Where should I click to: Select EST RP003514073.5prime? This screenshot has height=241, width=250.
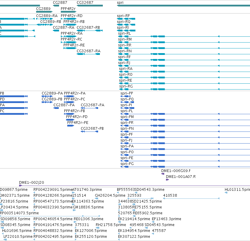click(x=19, y=213)
